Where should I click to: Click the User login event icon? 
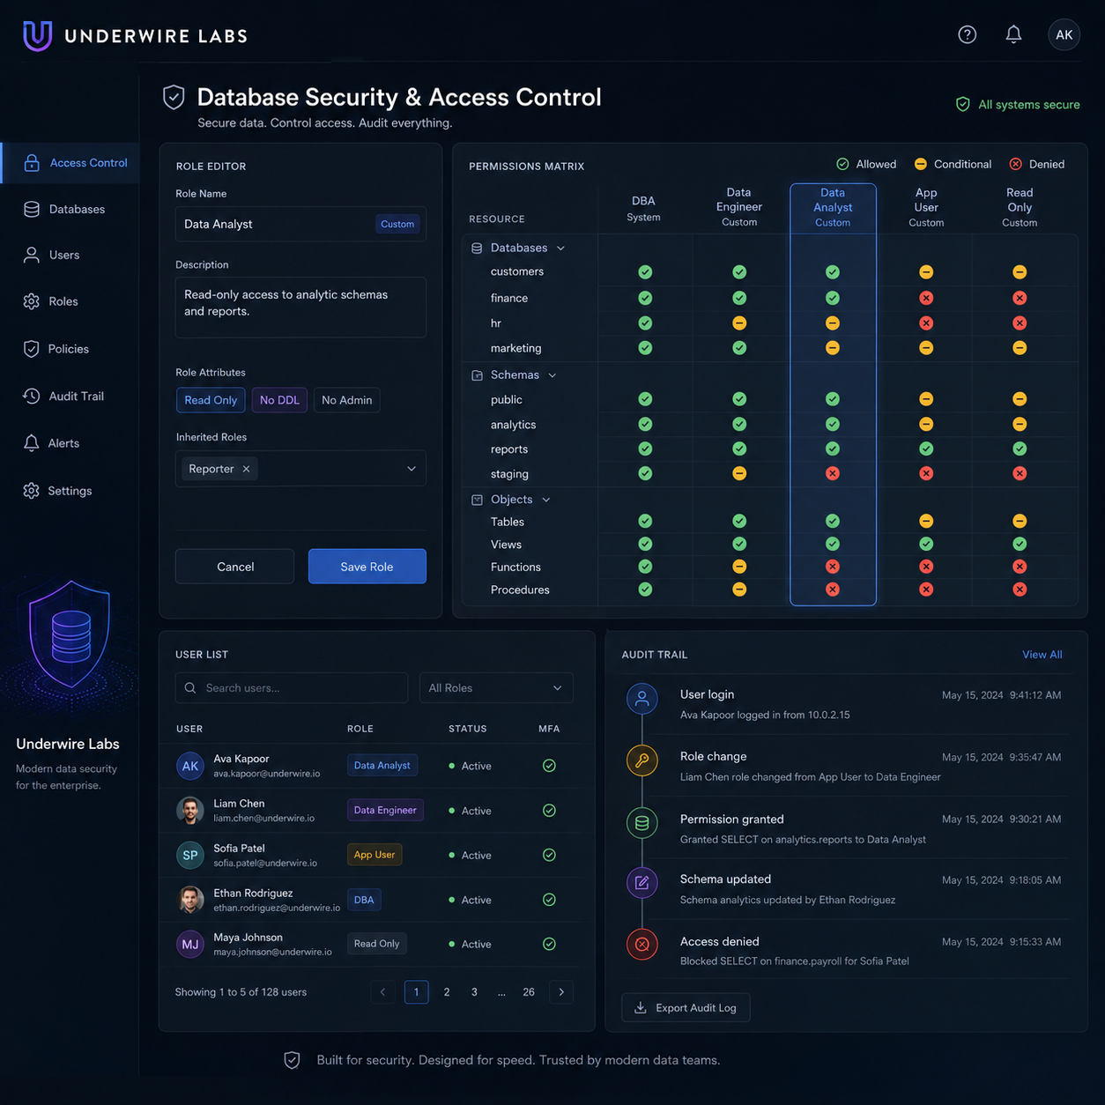click(x=642, y=699)
